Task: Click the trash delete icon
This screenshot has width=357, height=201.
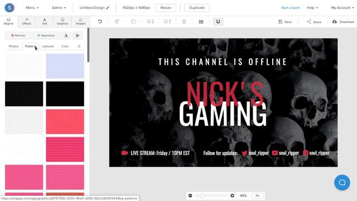Action: 184,22
